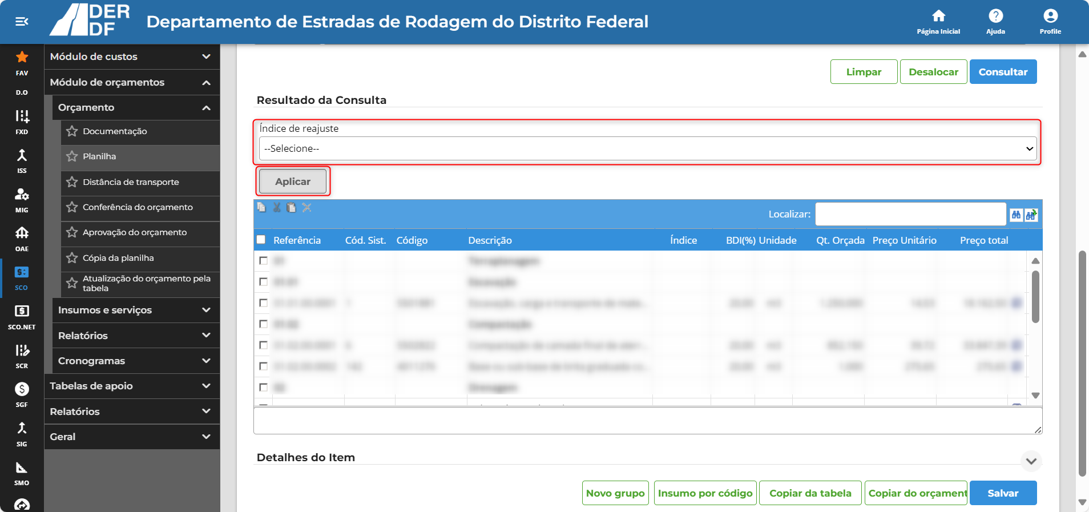1089x512 pixels.
Task: Open the OAE sidebar module
Action: (x=22, y=239)
